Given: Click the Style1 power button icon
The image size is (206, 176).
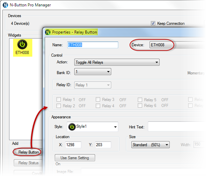Looking at the screenshot, I should (72, 127).
